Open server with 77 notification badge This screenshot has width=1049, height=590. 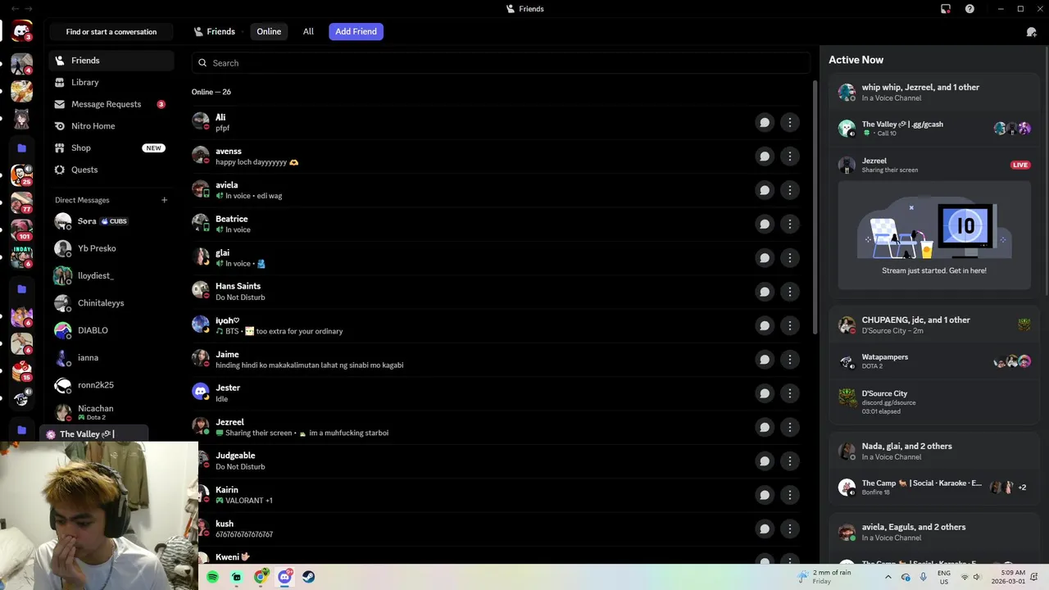point(21,202)
